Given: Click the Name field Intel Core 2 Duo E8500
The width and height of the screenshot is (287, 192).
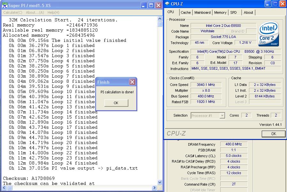Looking at the screenshot, I should tap(223, 26).
